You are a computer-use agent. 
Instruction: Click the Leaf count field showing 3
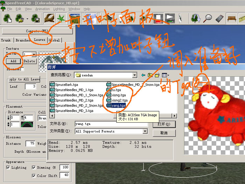pyautogui.click(x=30, y=86)
